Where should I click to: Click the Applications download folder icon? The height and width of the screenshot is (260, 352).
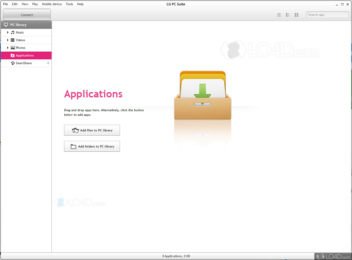click(x=13, y=55)
